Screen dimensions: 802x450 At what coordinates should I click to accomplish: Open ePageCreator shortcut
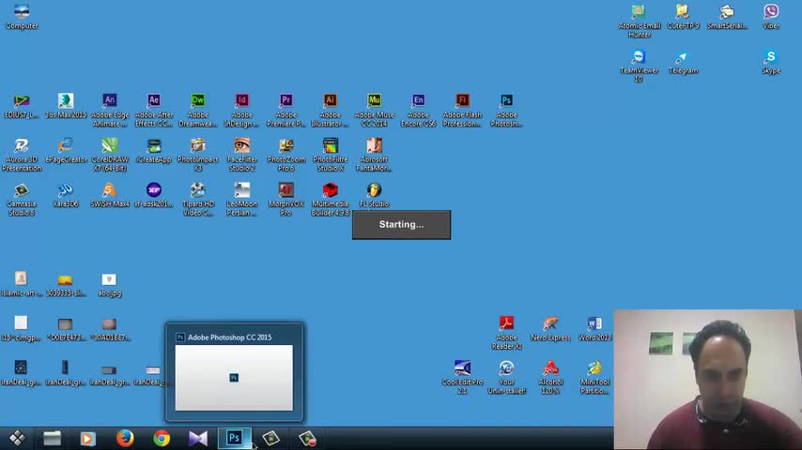tap(66, 150)
